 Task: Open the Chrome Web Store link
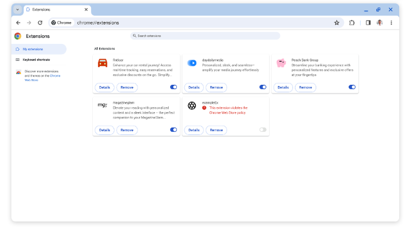tap(42, 78)
